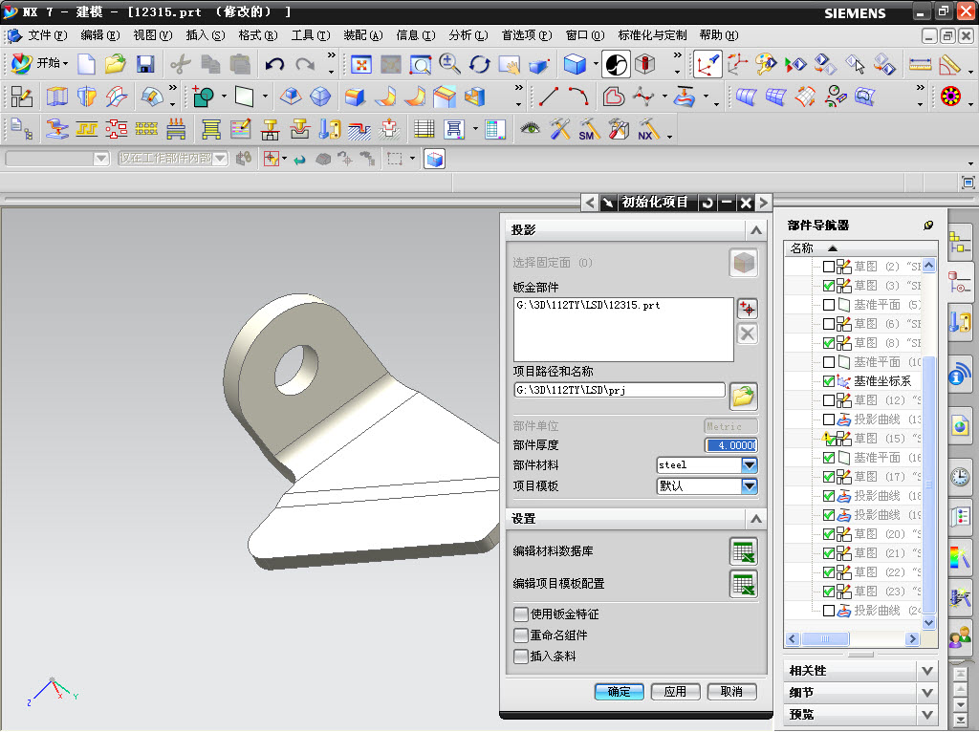This screenshot has height=732, width=979.
Task: Open a file with the folder icon
Action: (116, 64)
